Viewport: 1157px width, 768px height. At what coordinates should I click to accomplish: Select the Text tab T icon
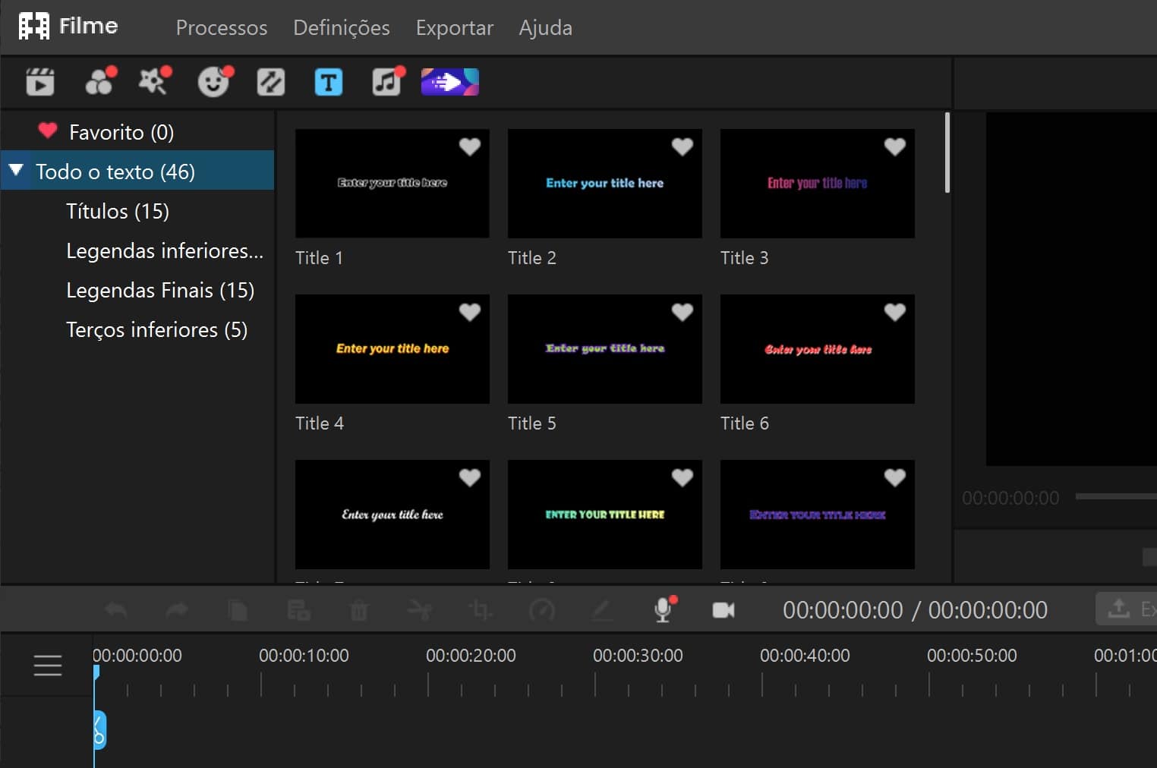coord(329,82)
